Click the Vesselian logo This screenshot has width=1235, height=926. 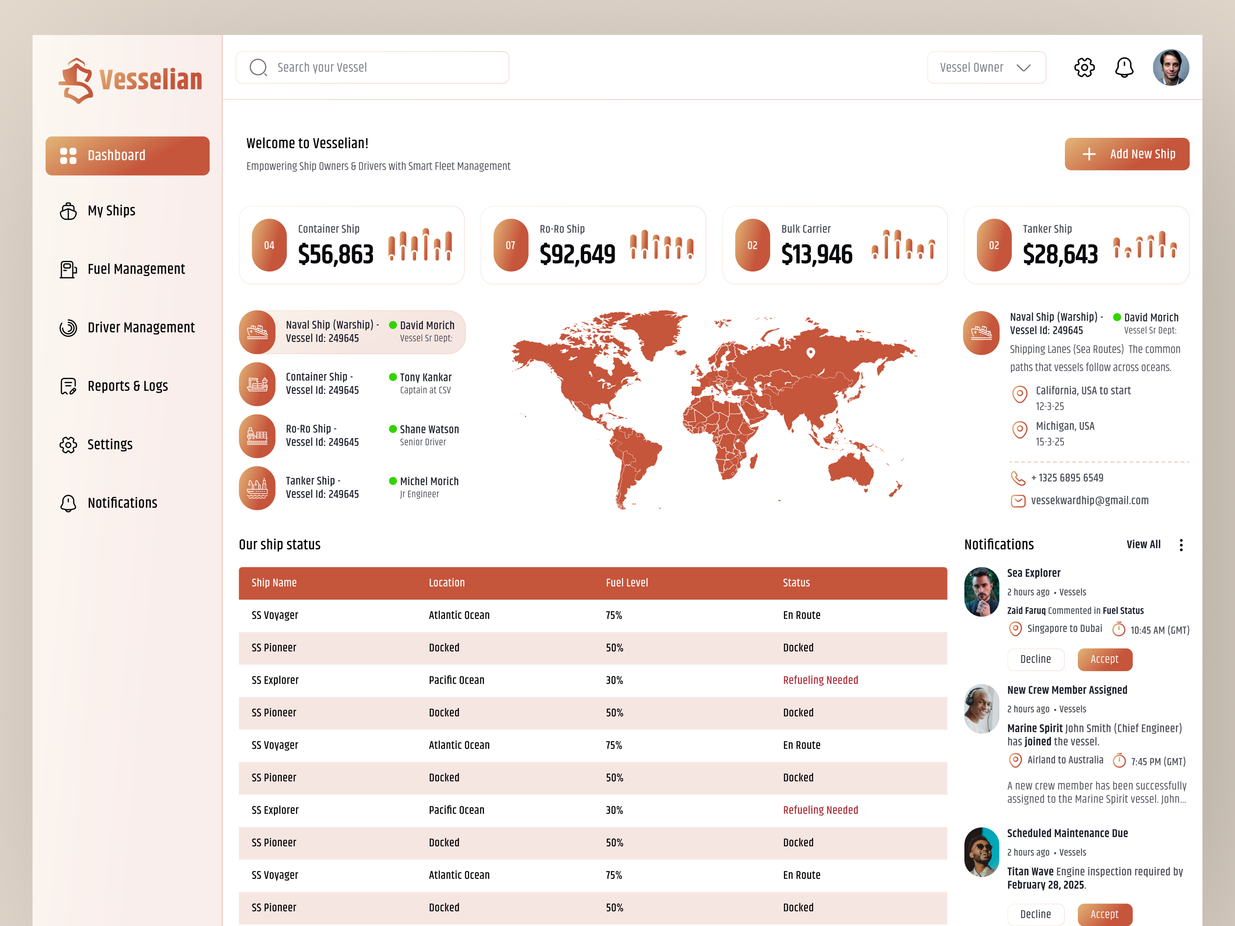click(x=130, y=80)
